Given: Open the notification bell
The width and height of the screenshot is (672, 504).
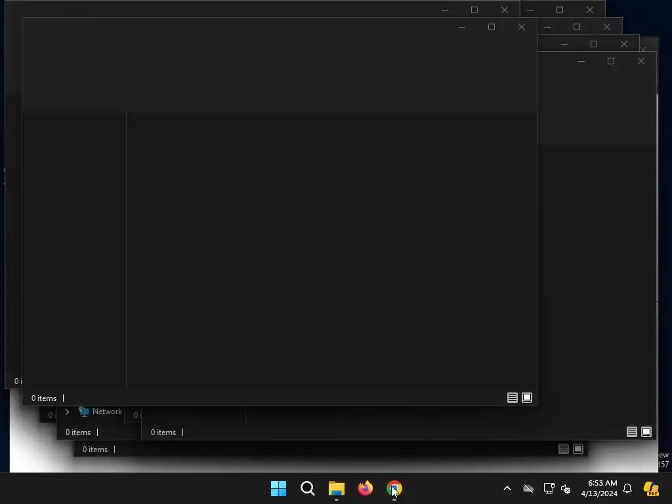Looking at the screenshot, I should [627, 488].
